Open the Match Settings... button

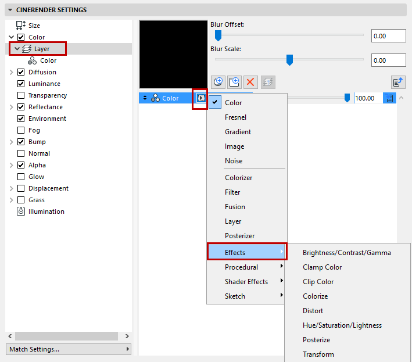coord(69,349)
